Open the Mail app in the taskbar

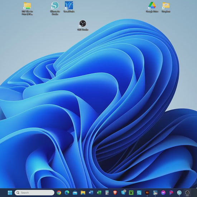(x=75, y=193)
